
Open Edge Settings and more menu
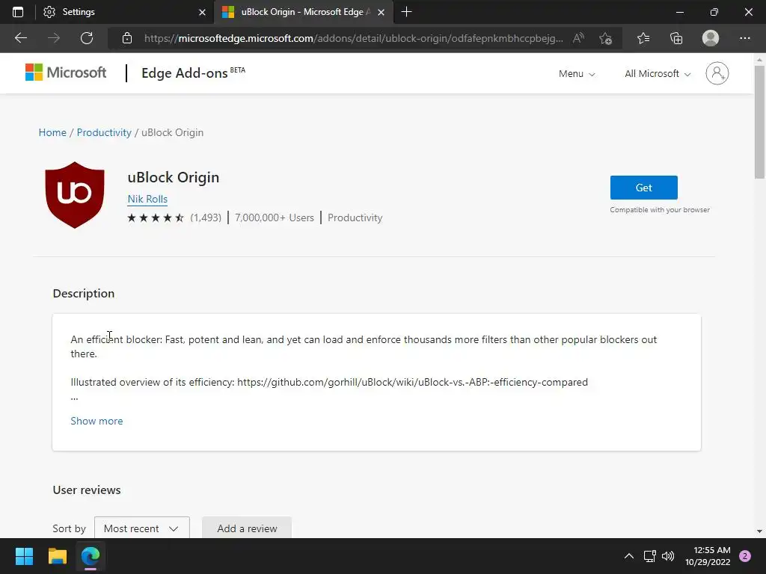(744, 38)
